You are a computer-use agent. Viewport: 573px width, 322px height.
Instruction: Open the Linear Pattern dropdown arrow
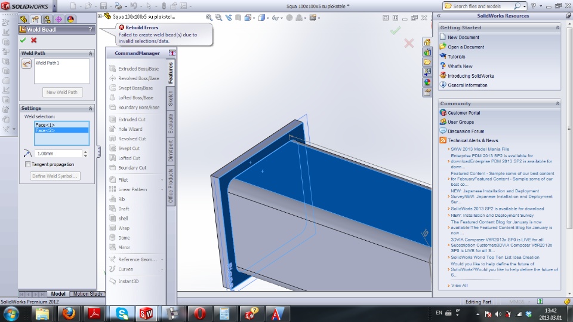162,189
